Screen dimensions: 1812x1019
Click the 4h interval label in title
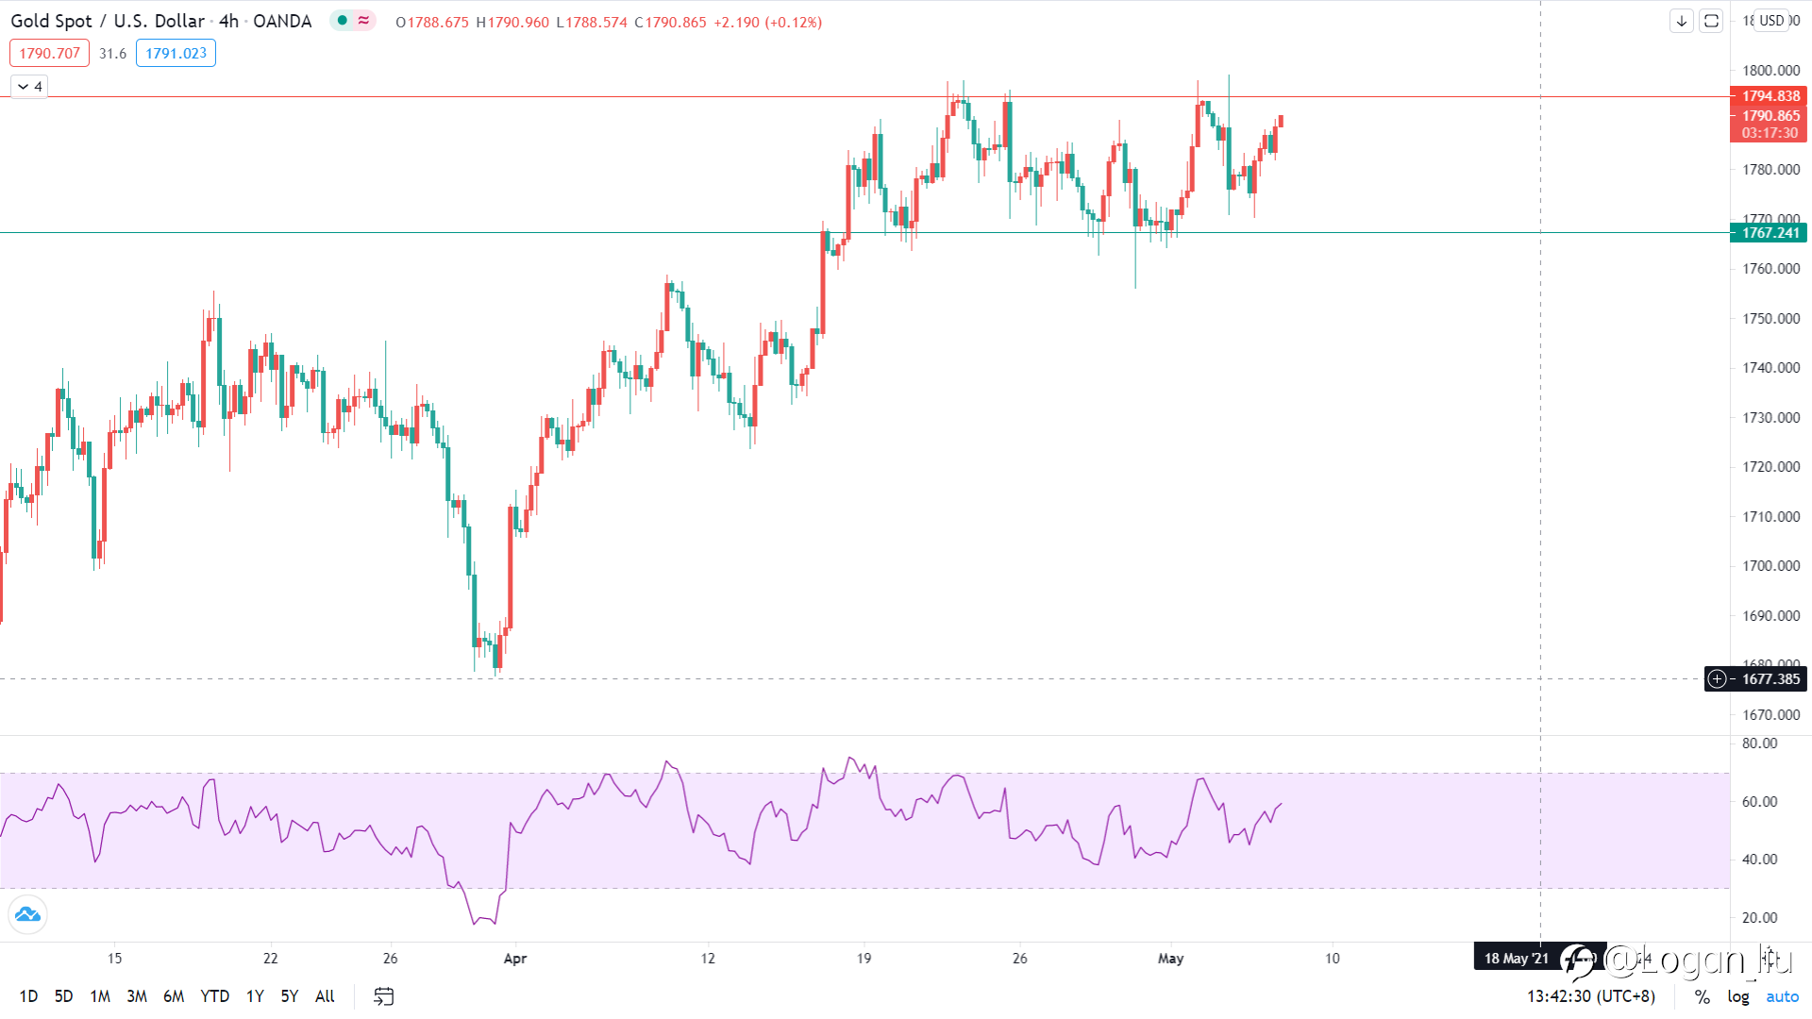click(x=229, y=21)
